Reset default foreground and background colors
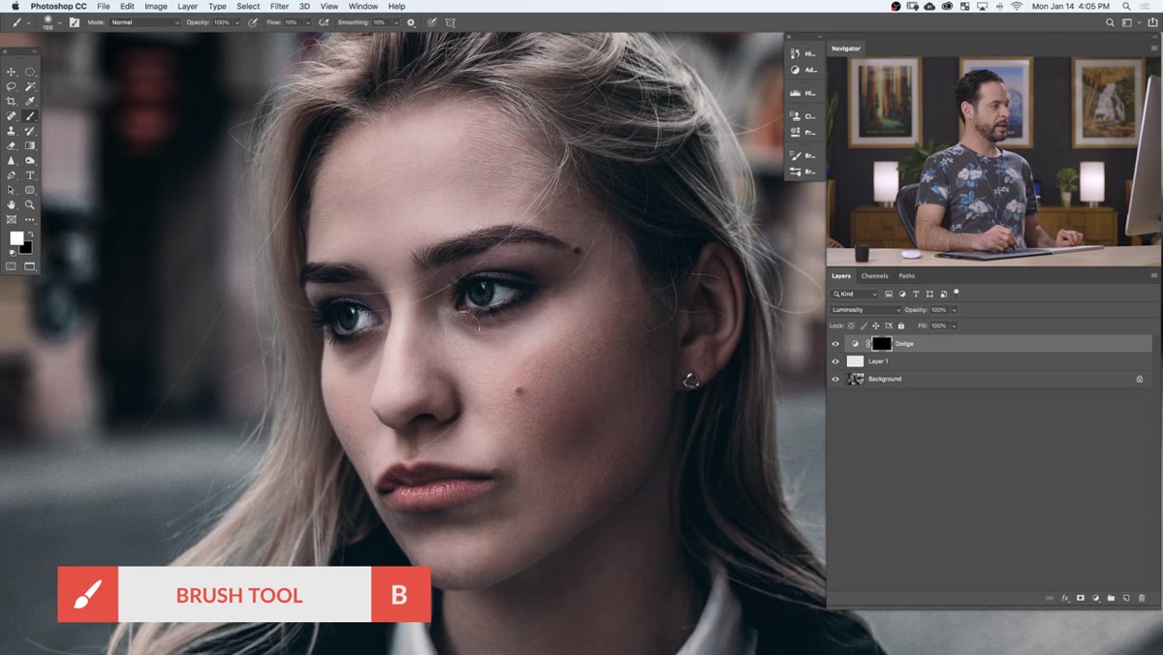 [13, 253]
